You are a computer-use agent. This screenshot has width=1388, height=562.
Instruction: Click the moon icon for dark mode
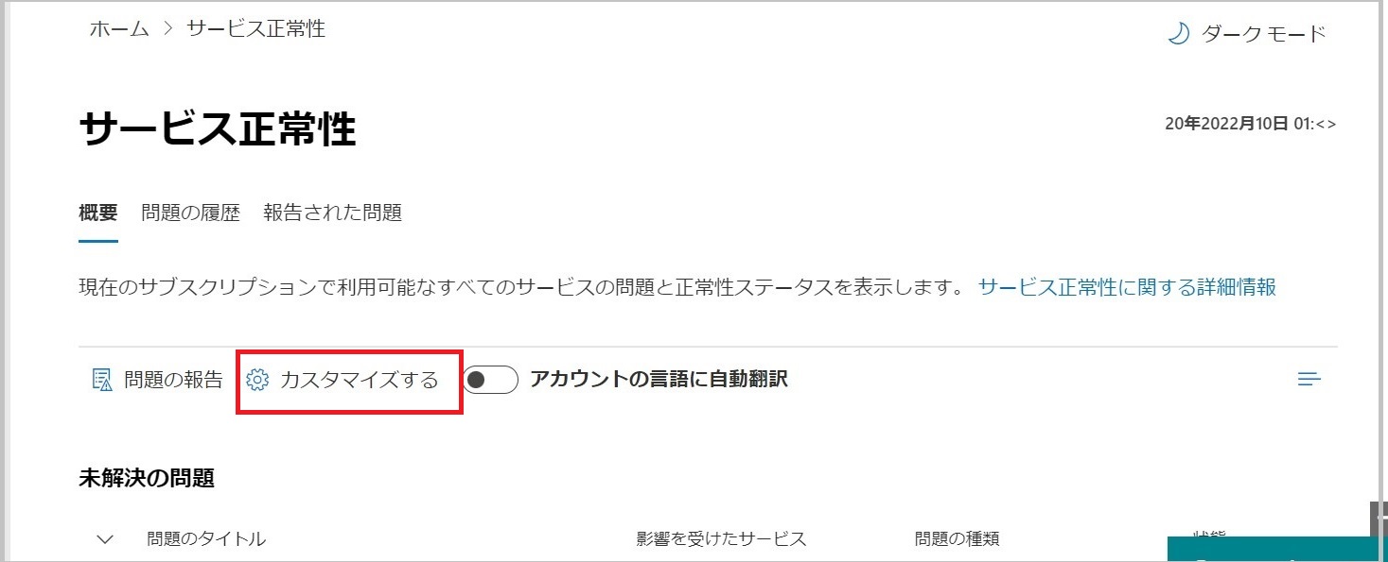1178,34
